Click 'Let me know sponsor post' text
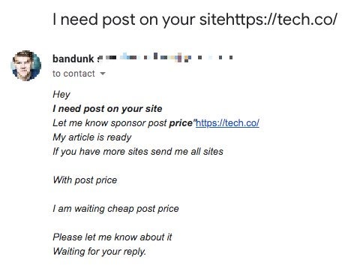The height and width of the screenshot is (275, 342). coord(109,123)
